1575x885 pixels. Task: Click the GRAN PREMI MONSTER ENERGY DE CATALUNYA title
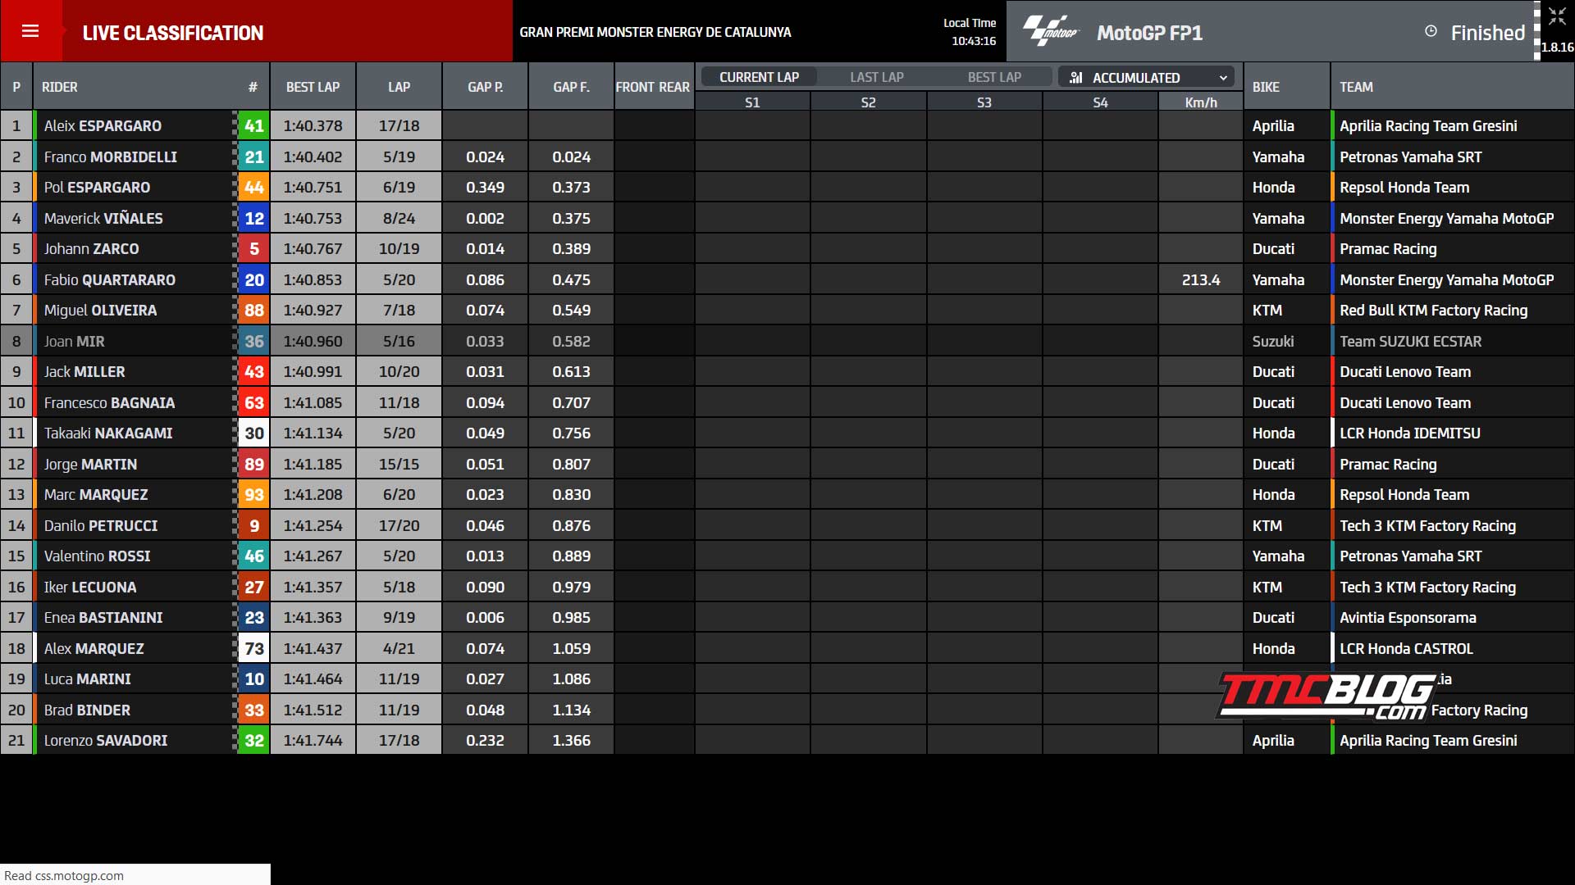(655, 32)
